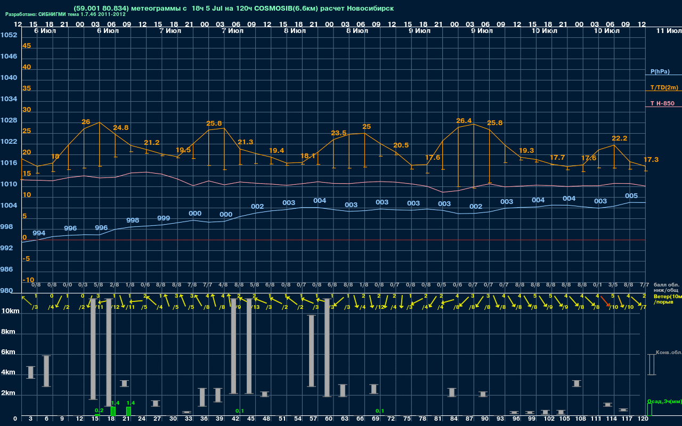Select the 980 pressure axis label
This screenshot has height=426, width=682.
[x=6, y=291]
